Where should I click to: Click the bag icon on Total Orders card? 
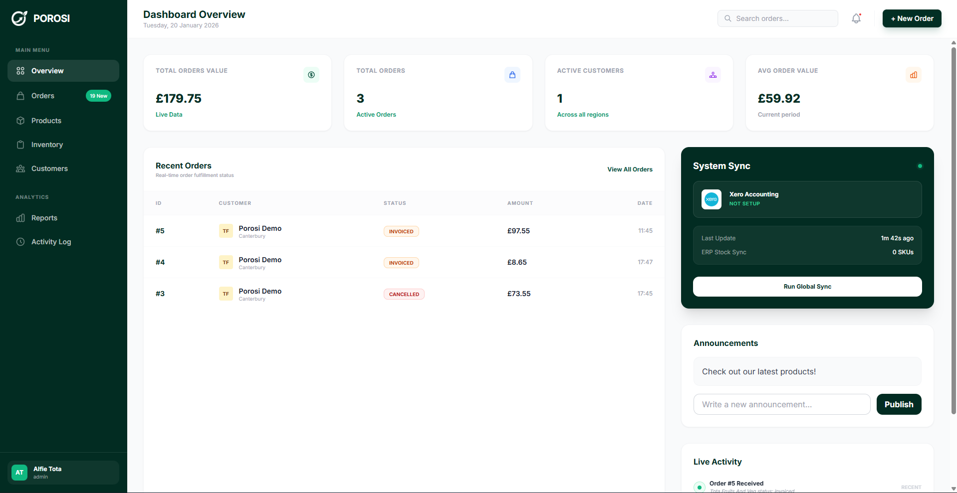pos(512,75)
